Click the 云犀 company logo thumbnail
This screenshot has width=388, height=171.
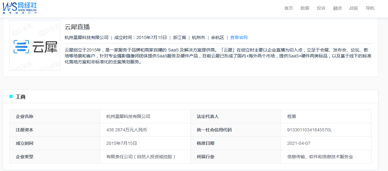click(35, 45)
